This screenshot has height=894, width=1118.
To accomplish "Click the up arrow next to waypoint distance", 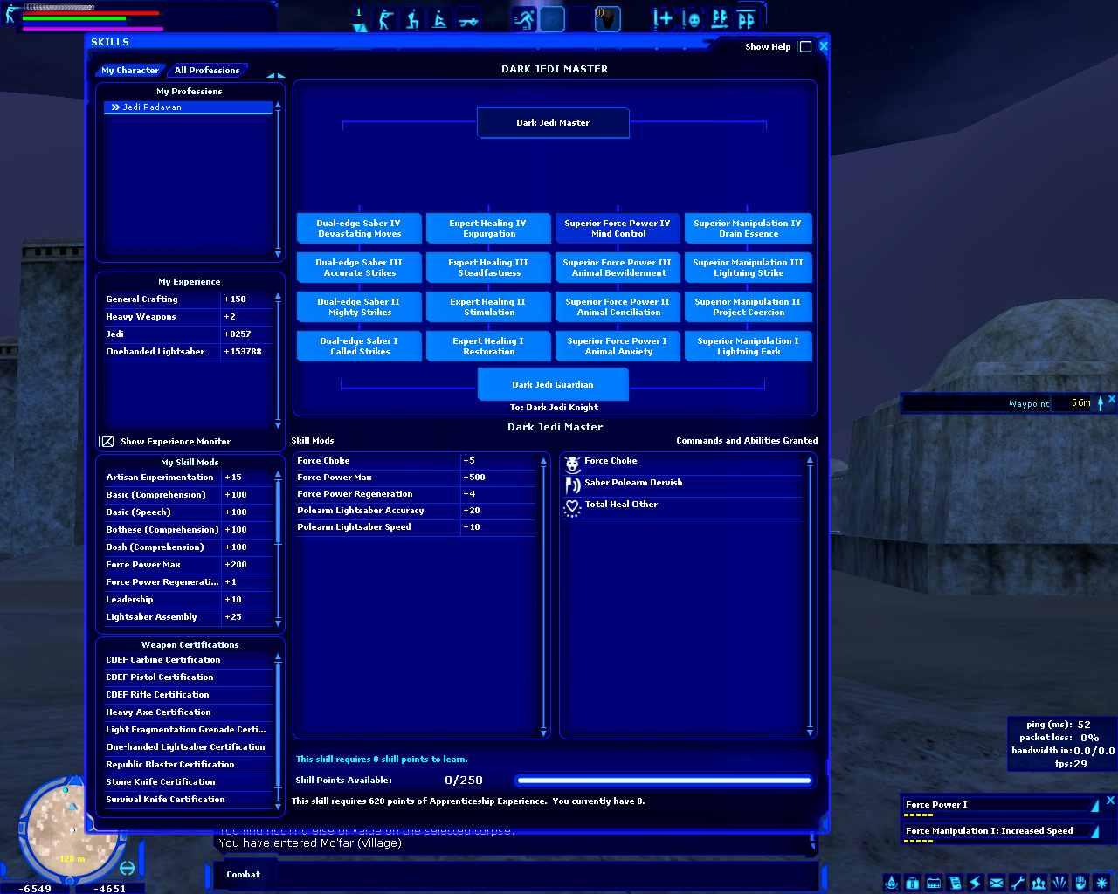I will [x=1100, y=402].
